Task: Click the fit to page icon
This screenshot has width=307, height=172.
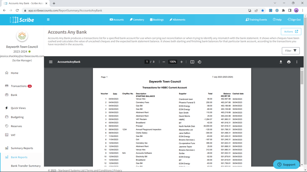Action: (192, 62)
